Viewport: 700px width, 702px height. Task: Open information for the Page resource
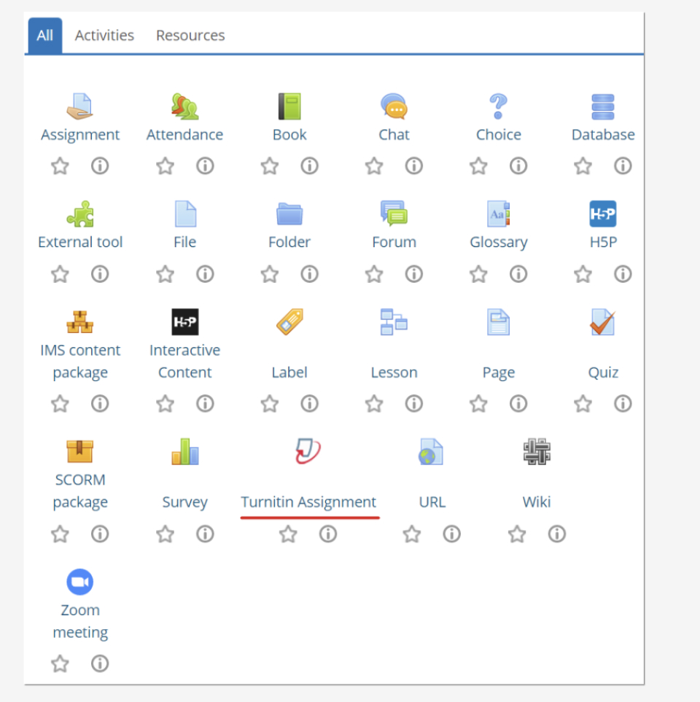pos(518,404)
